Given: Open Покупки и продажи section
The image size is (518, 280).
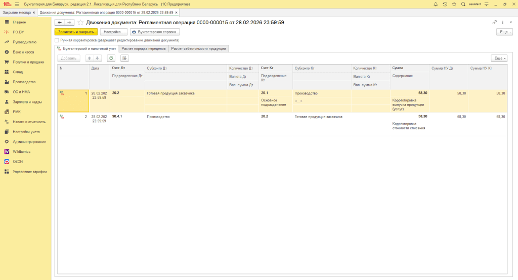Looking at the screenshot, I should point(28,62).
